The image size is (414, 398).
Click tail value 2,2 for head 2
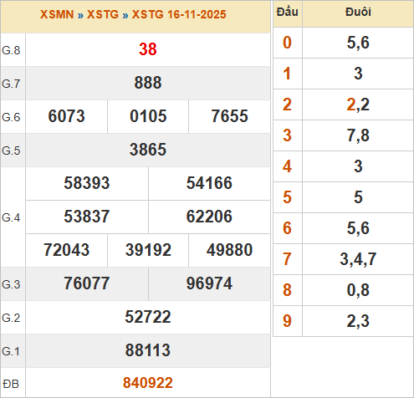358,105
